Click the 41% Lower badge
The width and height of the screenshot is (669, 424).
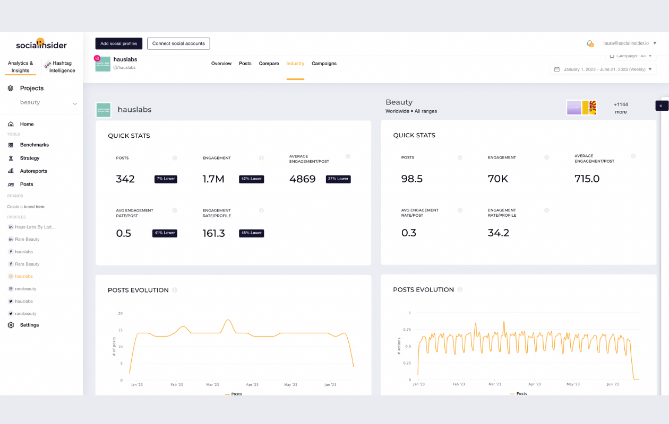(x=165, y=233)
